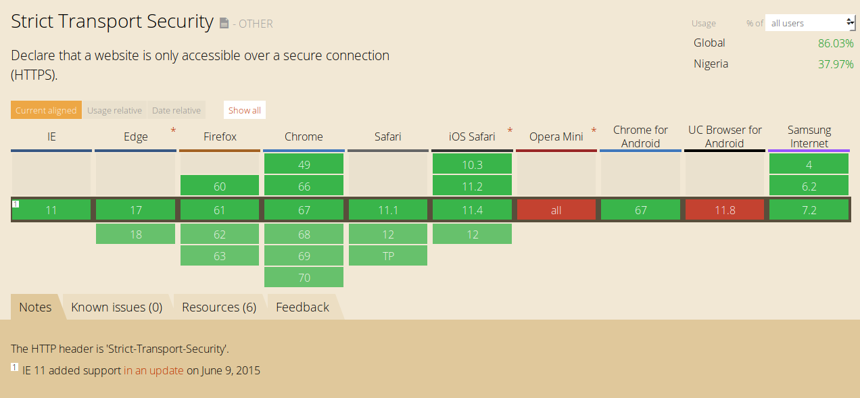Switch to the Resources (6) tab
This screenshot has height=398, width=860.
(219, 307)
